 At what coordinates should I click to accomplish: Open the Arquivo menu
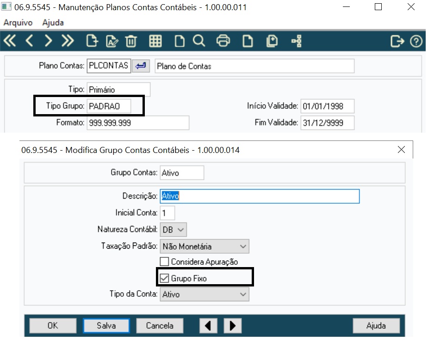18,23
